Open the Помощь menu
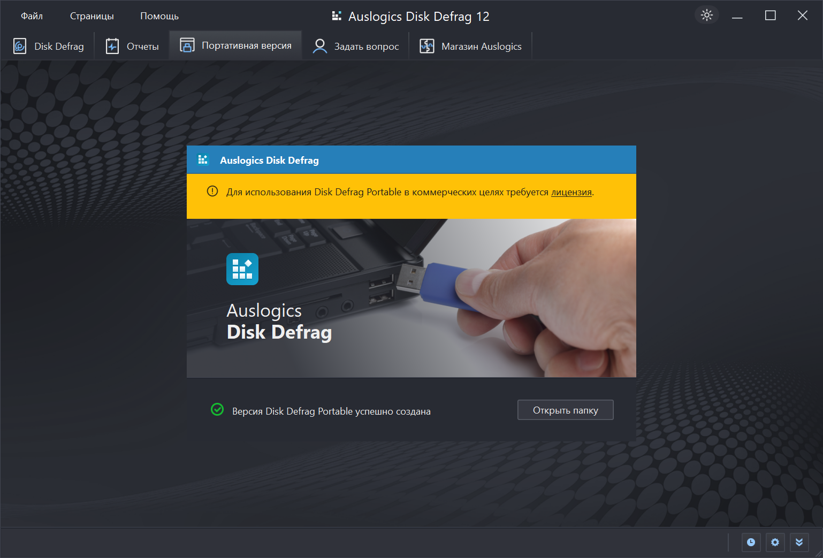Viewport: 823px width, 558px height. click(x=159, y=16)
